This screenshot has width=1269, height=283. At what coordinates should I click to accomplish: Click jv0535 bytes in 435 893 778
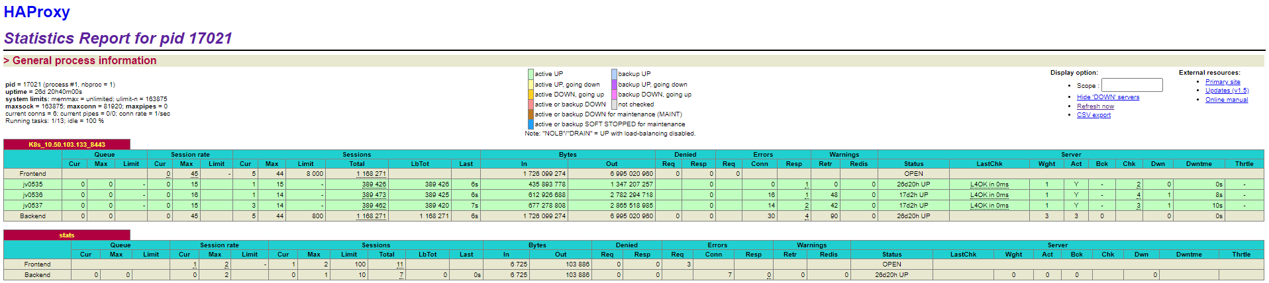[546, 184]
